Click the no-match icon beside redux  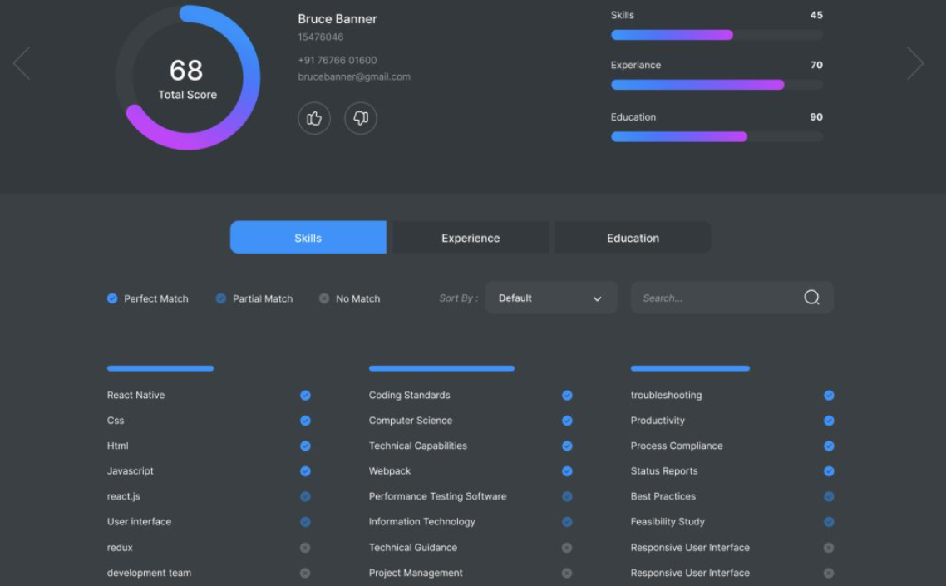click(305, 548)
